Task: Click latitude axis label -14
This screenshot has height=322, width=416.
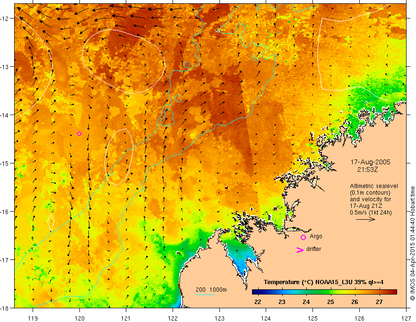Action: (4, 115)
